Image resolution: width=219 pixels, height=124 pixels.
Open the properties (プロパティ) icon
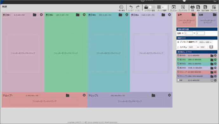(x=214, y=7)
